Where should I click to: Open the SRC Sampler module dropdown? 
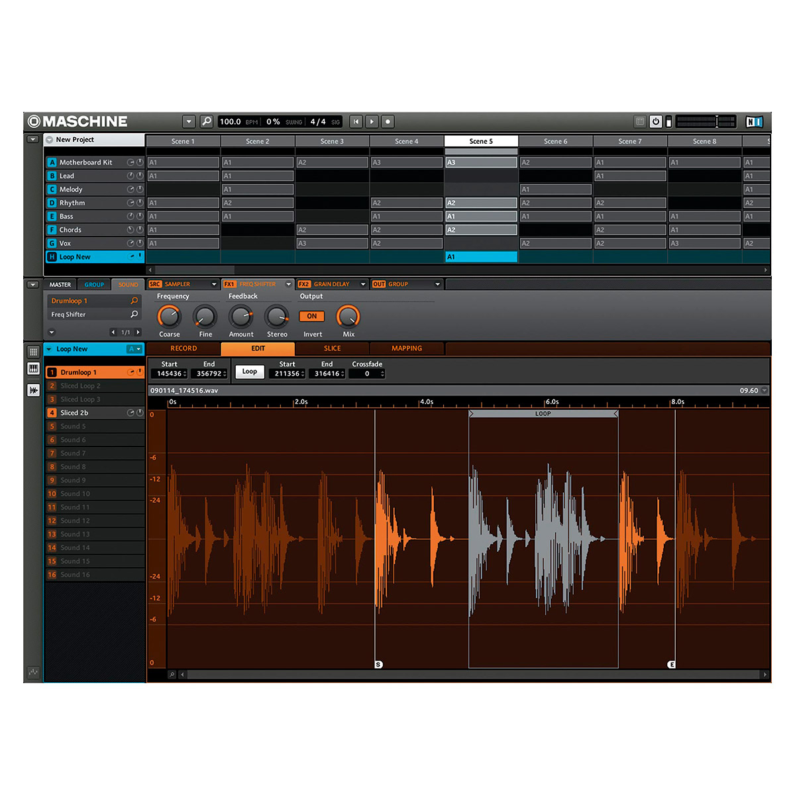tap(213, 284)
